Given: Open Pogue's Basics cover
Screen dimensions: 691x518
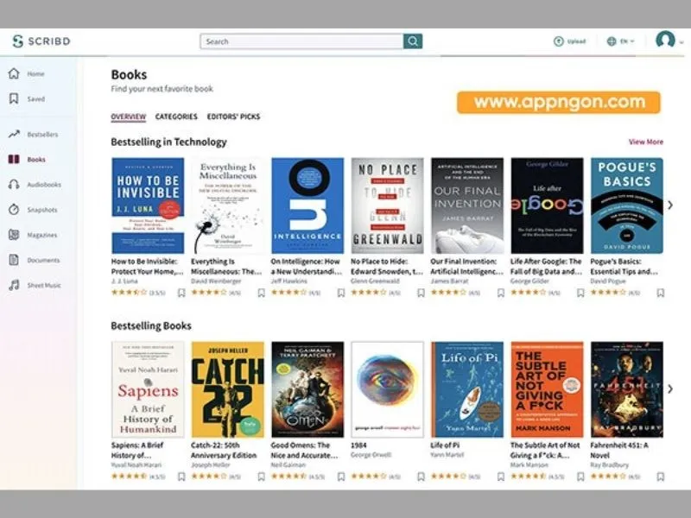Looking at the screenshot, I should click(x=627, y=205).
